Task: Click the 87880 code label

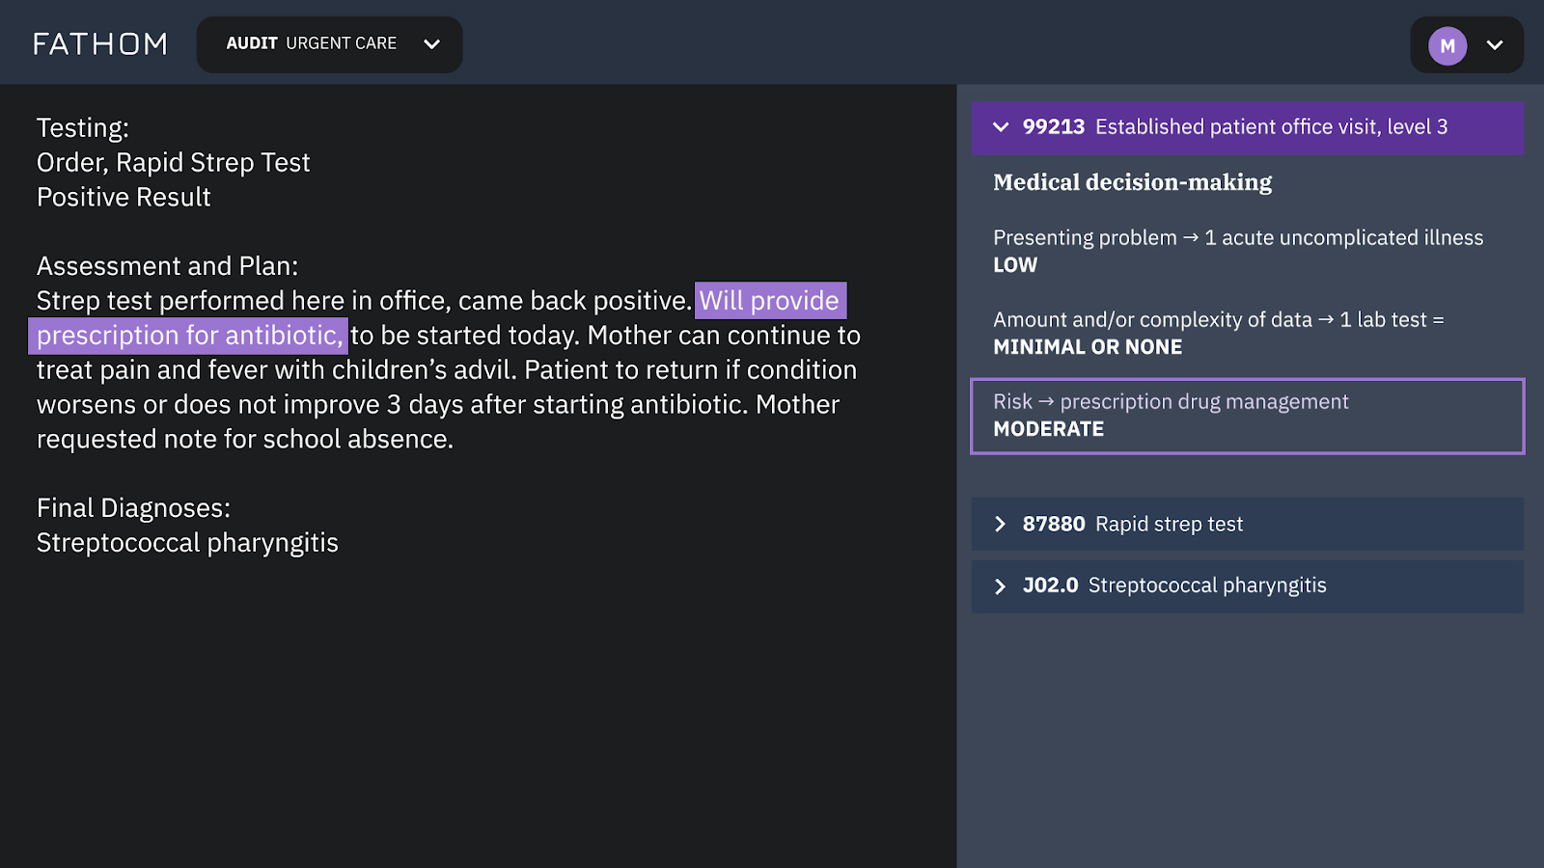Action: [x=1054, y=524]
